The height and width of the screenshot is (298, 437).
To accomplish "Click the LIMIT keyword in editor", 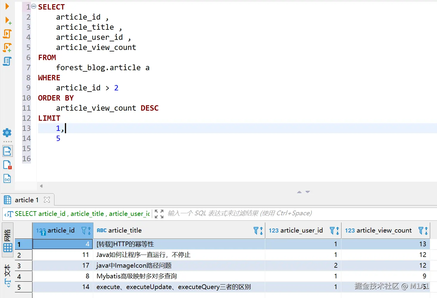I will pyautogui.click(x=49, y=118).
